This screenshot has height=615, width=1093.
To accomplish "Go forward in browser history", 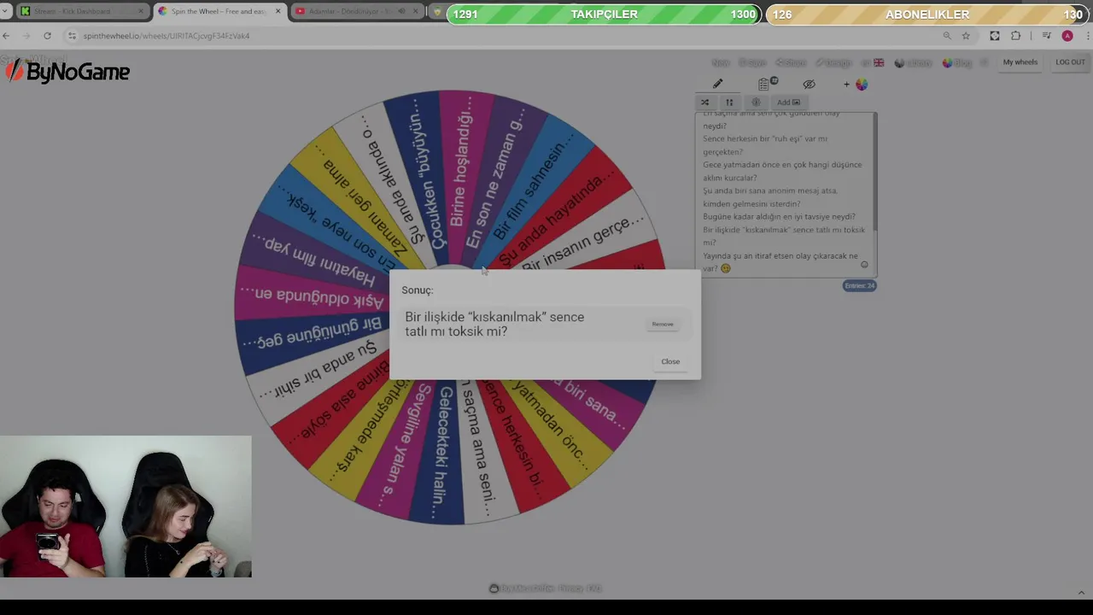I will (26, 36).
